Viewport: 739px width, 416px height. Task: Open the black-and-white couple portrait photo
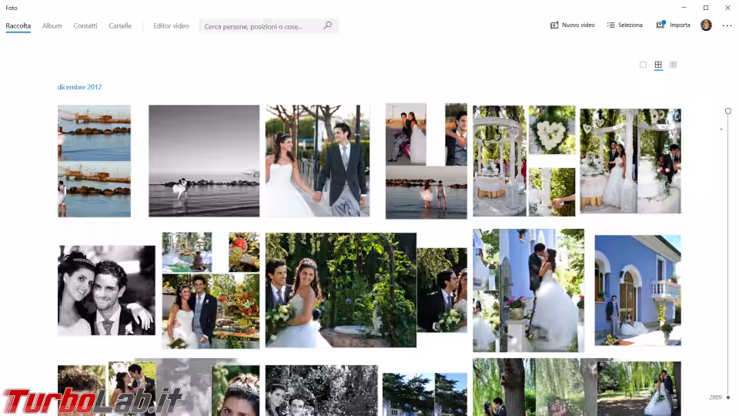(x=106, y=290)
